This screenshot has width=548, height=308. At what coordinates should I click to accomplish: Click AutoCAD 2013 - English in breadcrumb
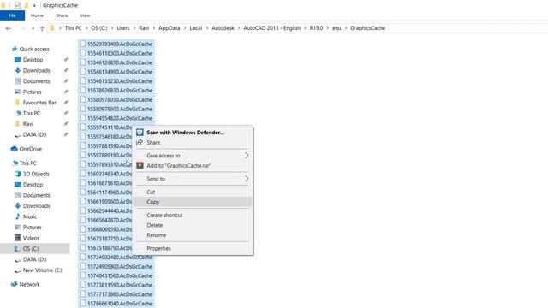272,28
